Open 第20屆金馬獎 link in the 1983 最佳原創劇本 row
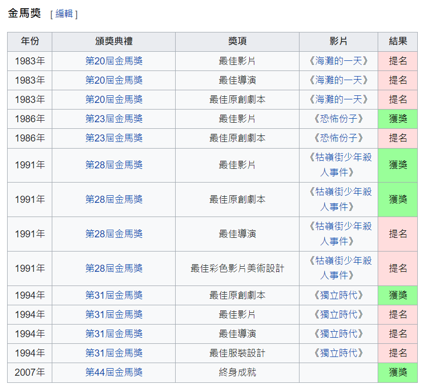This screenshot has height=392, width=432. coord(114,99)
